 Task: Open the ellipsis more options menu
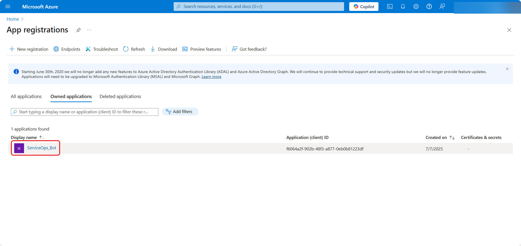(89, 30)
